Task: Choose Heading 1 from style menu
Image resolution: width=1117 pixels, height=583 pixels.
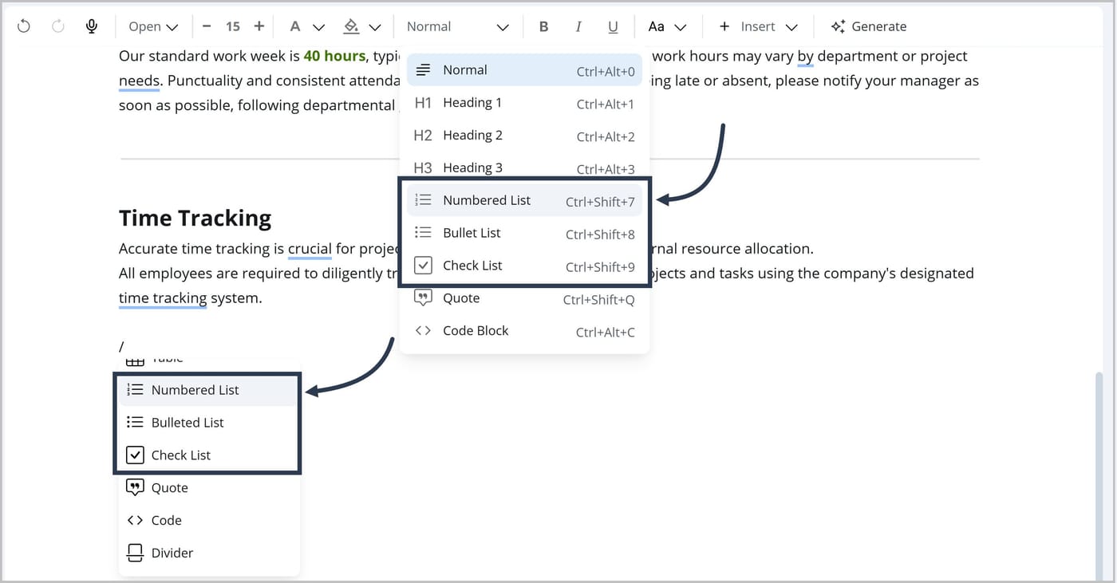Action: (x=524, y=103)
